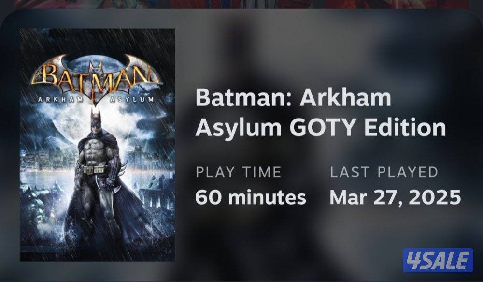Click Batman's yellow utility belt
Screen dimensions: 483x282
pyautogui.click(x=95, y=170)
